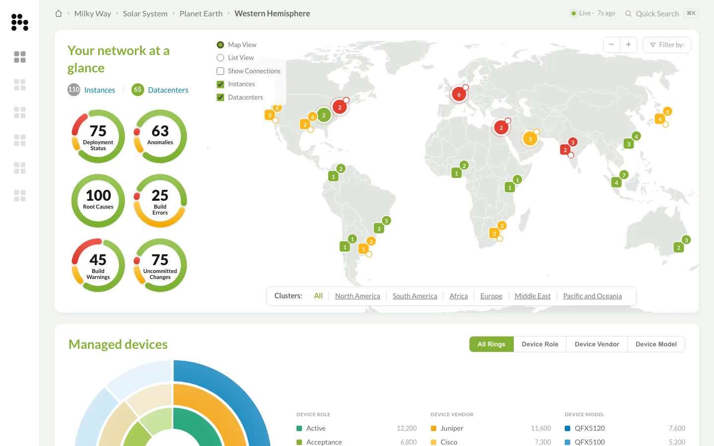Filter clusters by Middle East
Viewport: 714px width, 446px height.
pos(533,296)
